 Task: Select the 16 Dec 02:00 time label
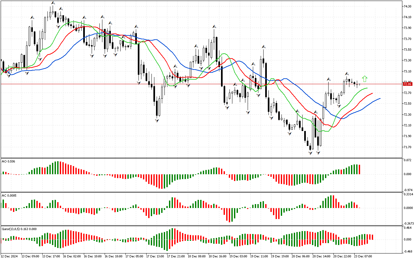72,256
